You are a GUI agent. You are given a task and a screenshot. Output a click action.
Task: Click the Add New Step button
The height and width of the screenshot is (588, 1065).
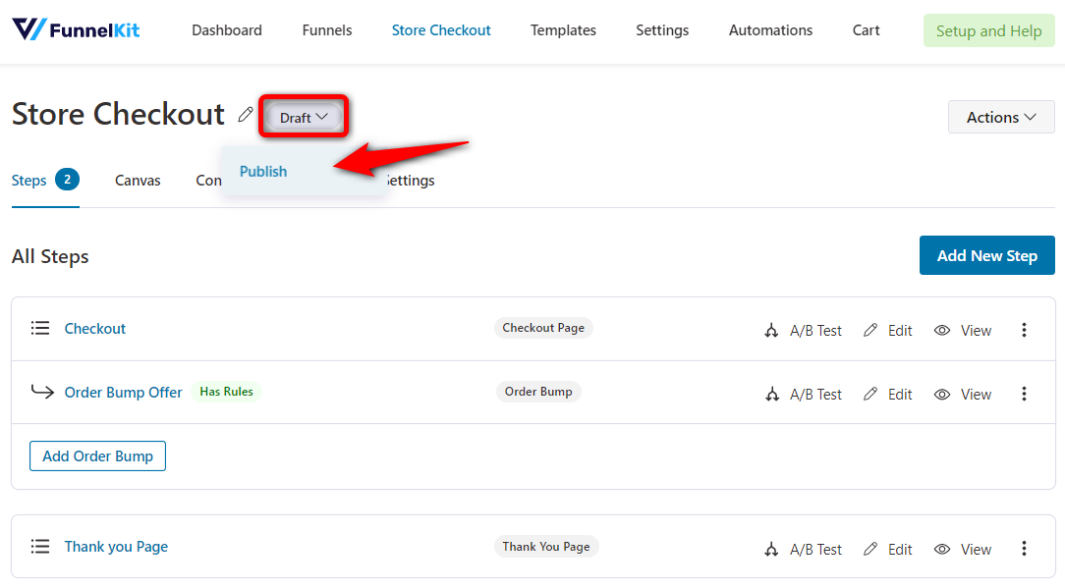(986, 255)
